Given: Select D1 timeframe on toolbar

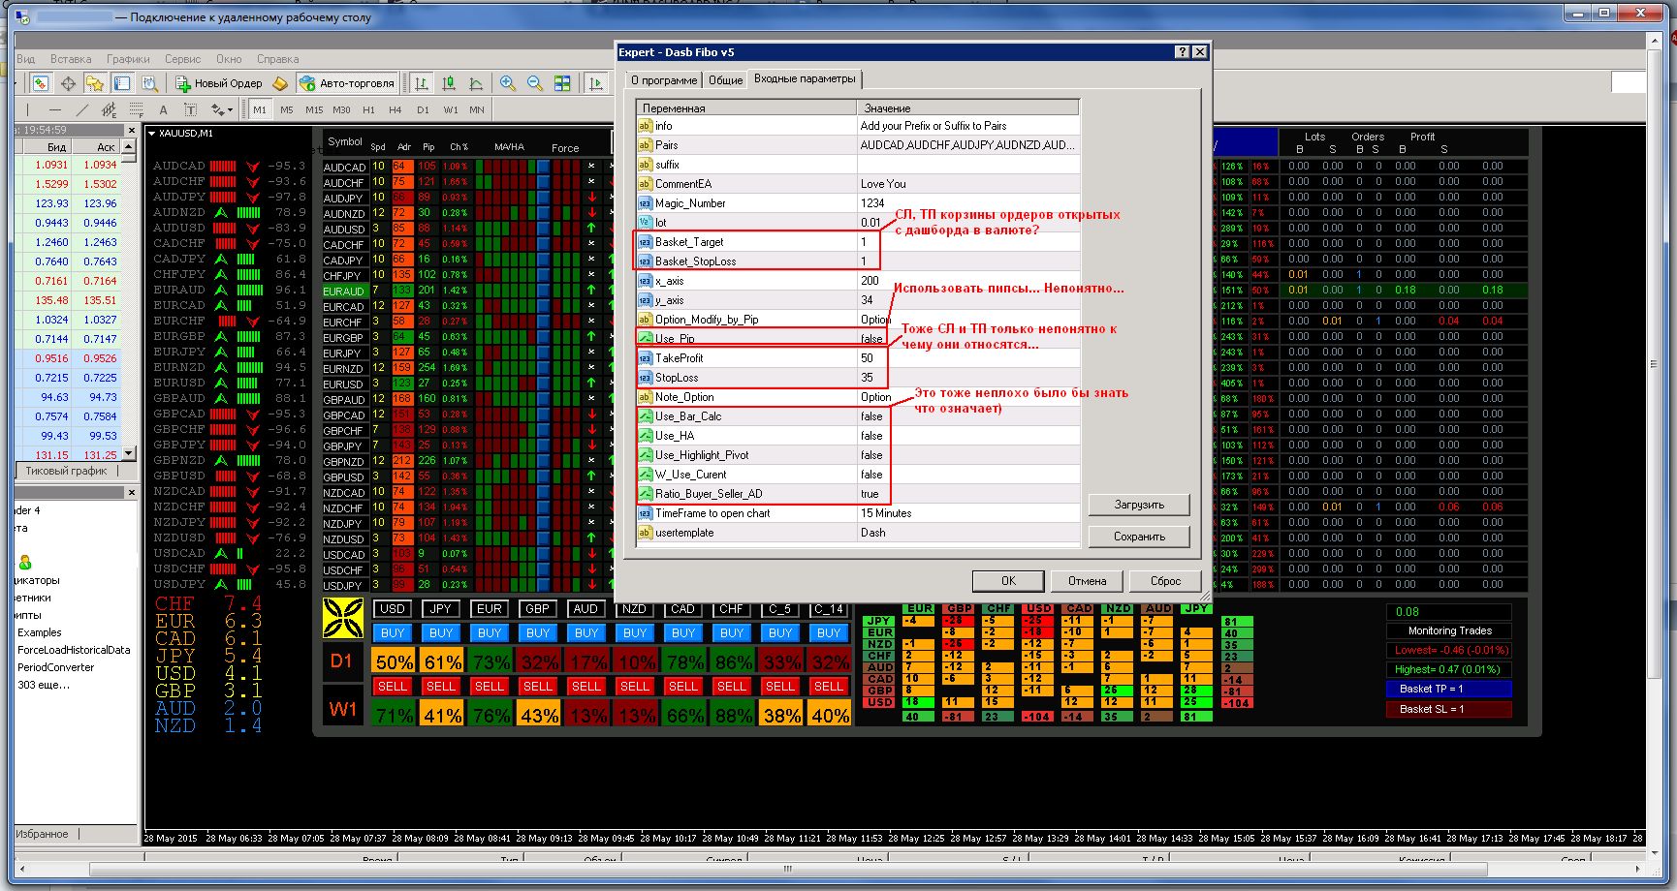Looking at the screenshot, I should 423,110.
